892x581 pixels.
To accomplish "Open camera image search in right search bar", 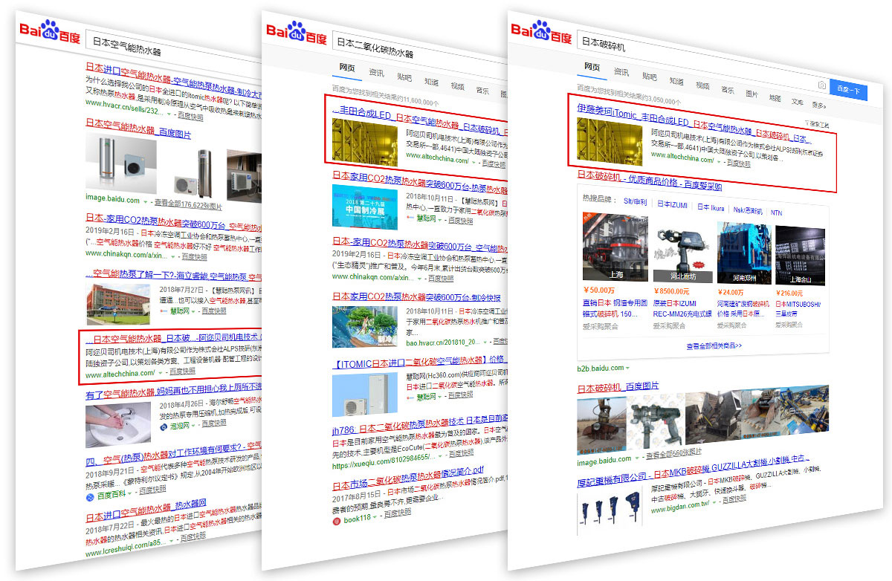I will [x=821, y=86].
